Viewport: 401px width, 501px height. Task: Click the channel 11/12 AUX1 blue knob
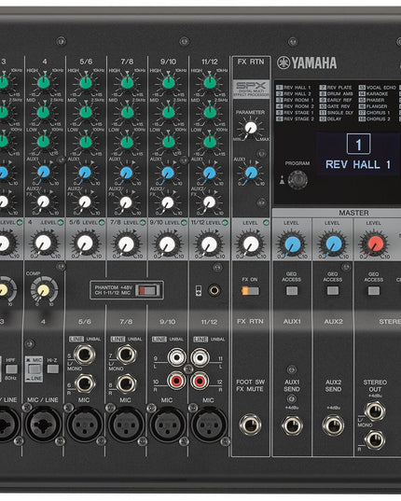(210, 173)
